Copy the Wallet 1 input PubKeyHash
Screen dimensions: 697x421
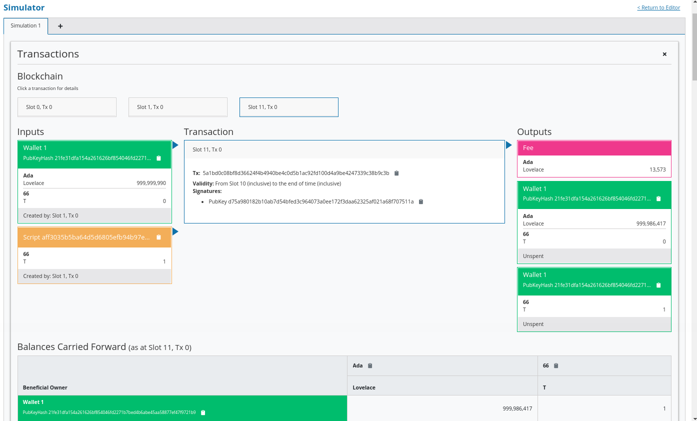158,158
